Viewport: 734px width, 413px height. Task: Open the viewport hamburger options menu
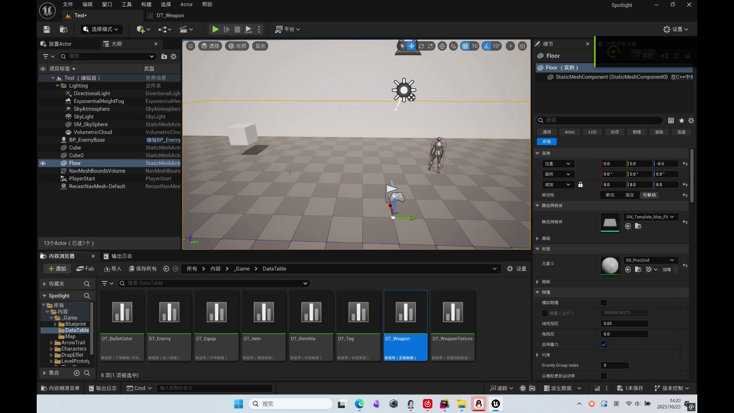pos(190,46)
